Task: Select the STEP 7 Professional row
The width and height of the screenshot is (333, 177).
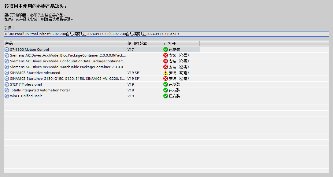Action: [x=26, y=84]
